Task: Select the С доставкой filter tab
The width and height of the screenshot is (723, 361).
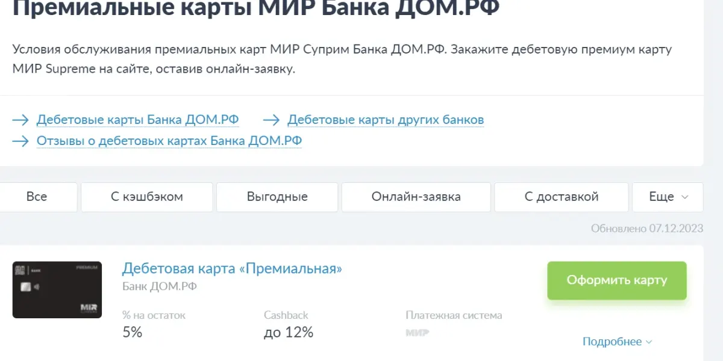Action: (562, 197)
